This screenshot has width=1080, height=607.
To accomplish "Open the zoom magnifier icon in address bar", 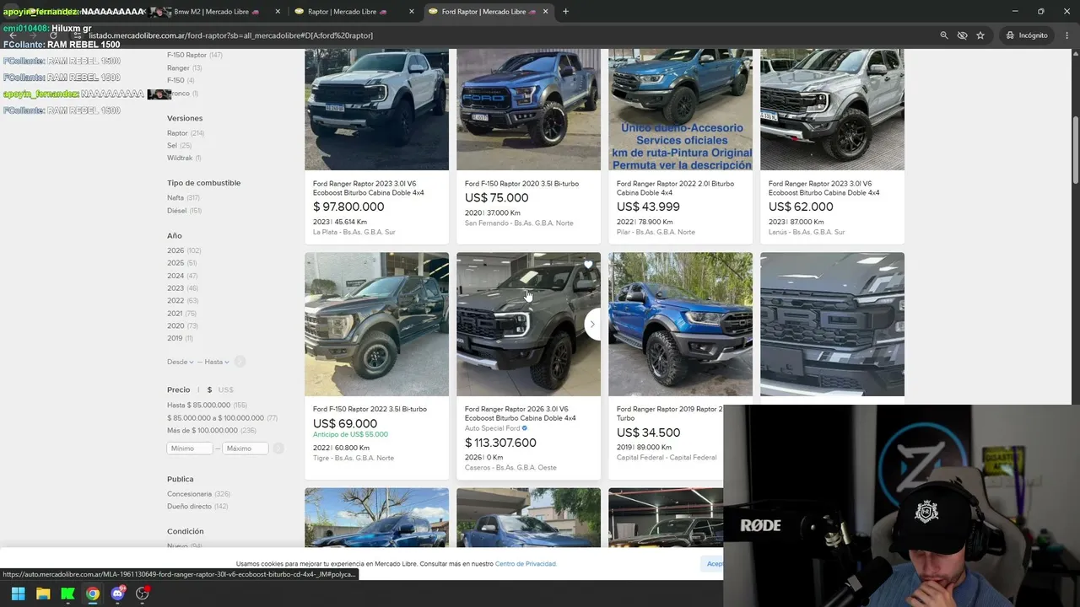I will coord(944,35).
